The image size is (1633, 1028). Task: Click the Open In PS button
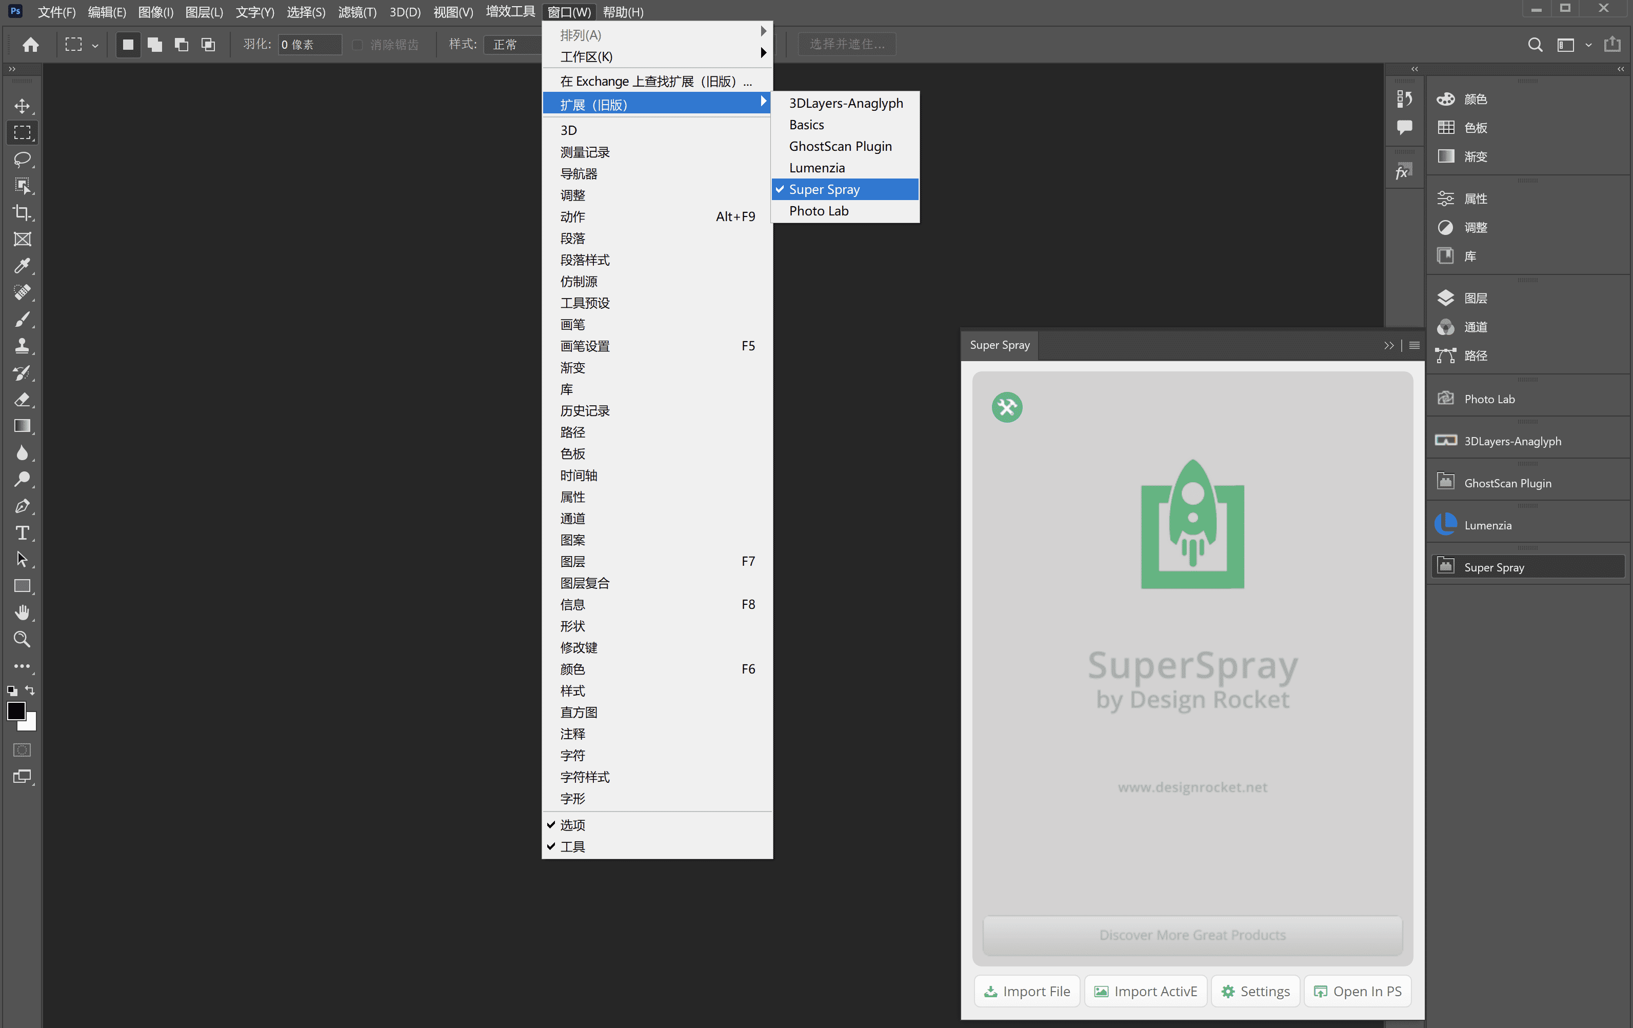(x=1358, y=992)
